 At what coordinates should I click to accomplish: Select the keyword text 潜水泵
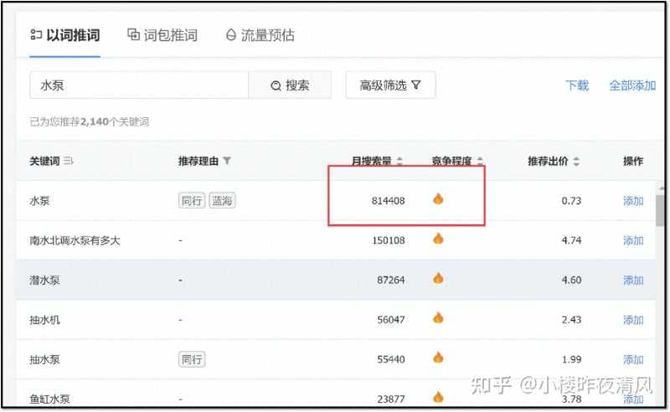(44, 281)
